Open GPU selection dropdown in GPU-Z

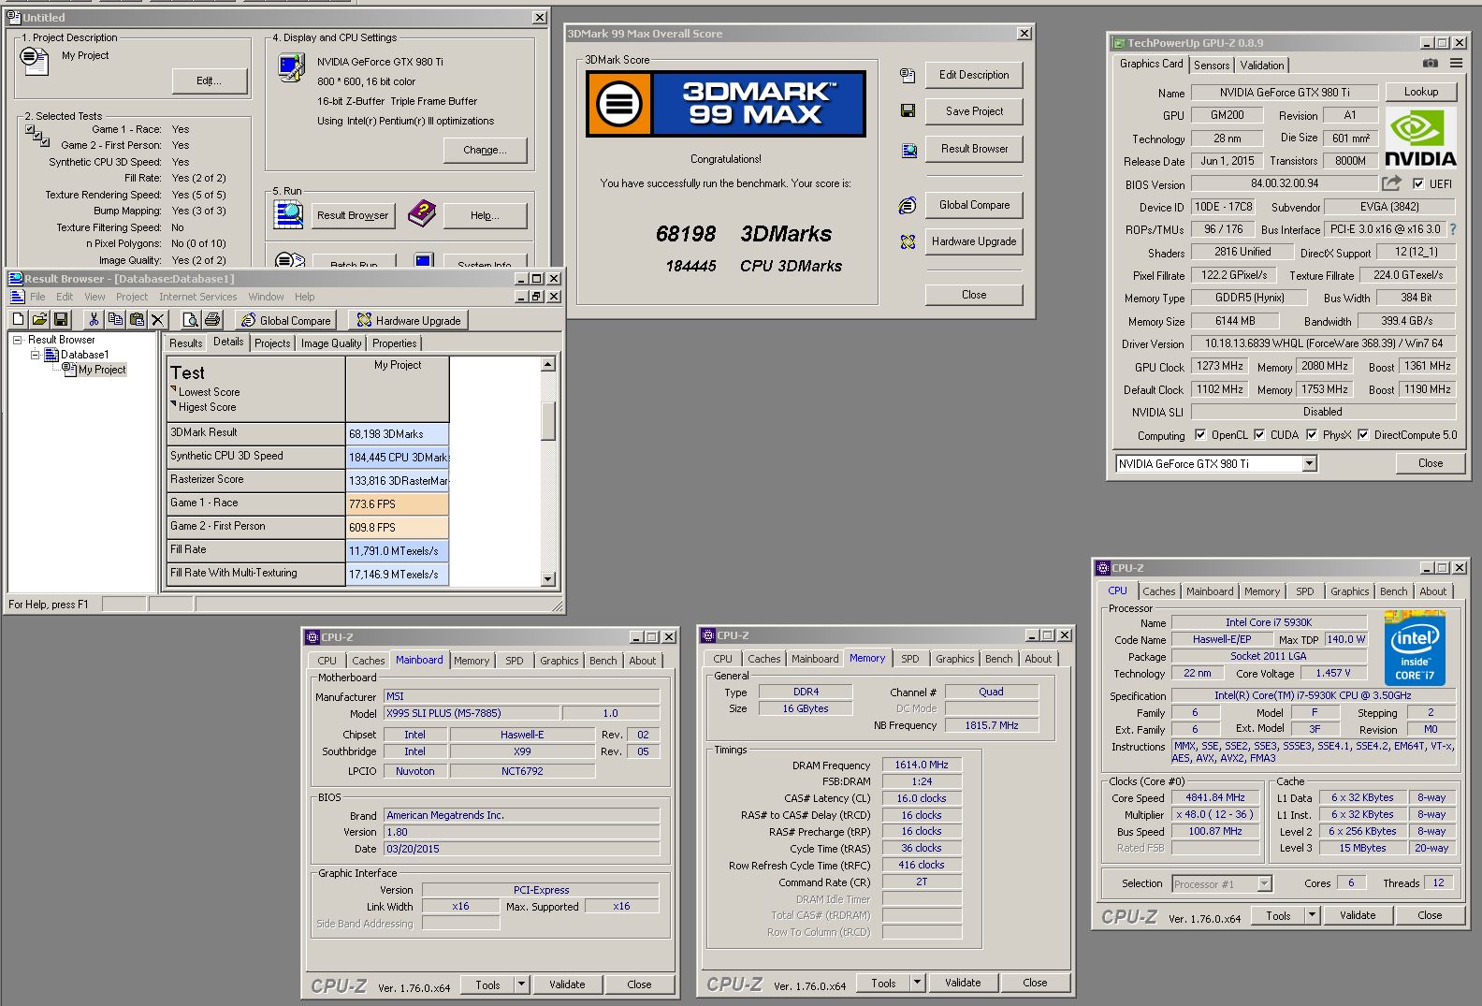click(x=1310, y=463)
